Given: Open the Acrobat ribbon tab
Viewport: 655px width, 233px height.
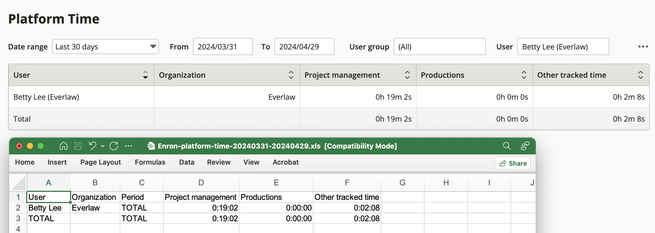Looking at the screenshot, I should [286, 162].
